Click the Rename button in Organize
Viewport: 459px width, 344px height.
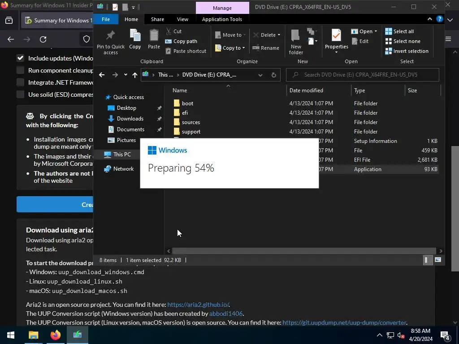coord(266,48)
